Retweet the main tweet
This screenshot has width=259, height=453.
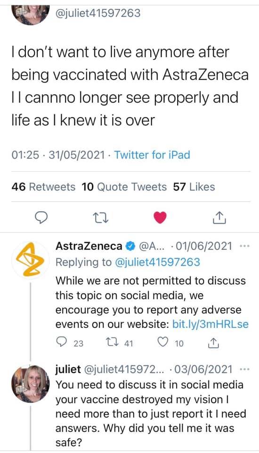coord(101,218)
